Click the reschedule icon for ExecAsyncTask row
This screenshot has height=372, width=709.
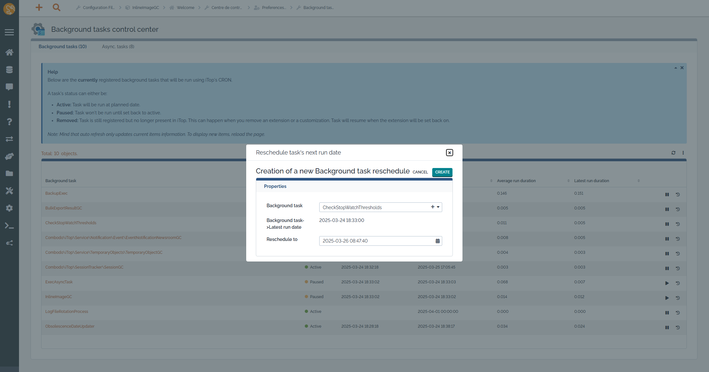click(677, 283)
